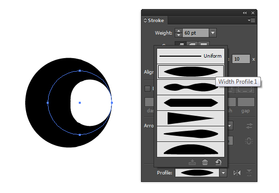The width and height of the screenshot is (279, 193).
Task: Select the Uniform width profile
Action: [x=191, y=56]
